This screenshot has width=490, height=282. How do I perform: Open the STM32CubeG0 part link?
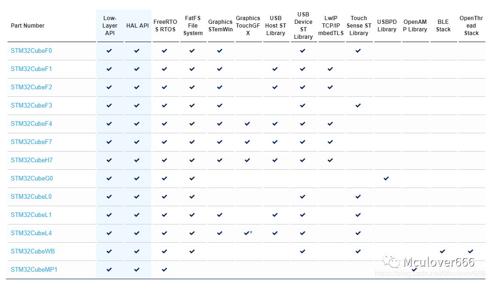(x=32, y=178)
